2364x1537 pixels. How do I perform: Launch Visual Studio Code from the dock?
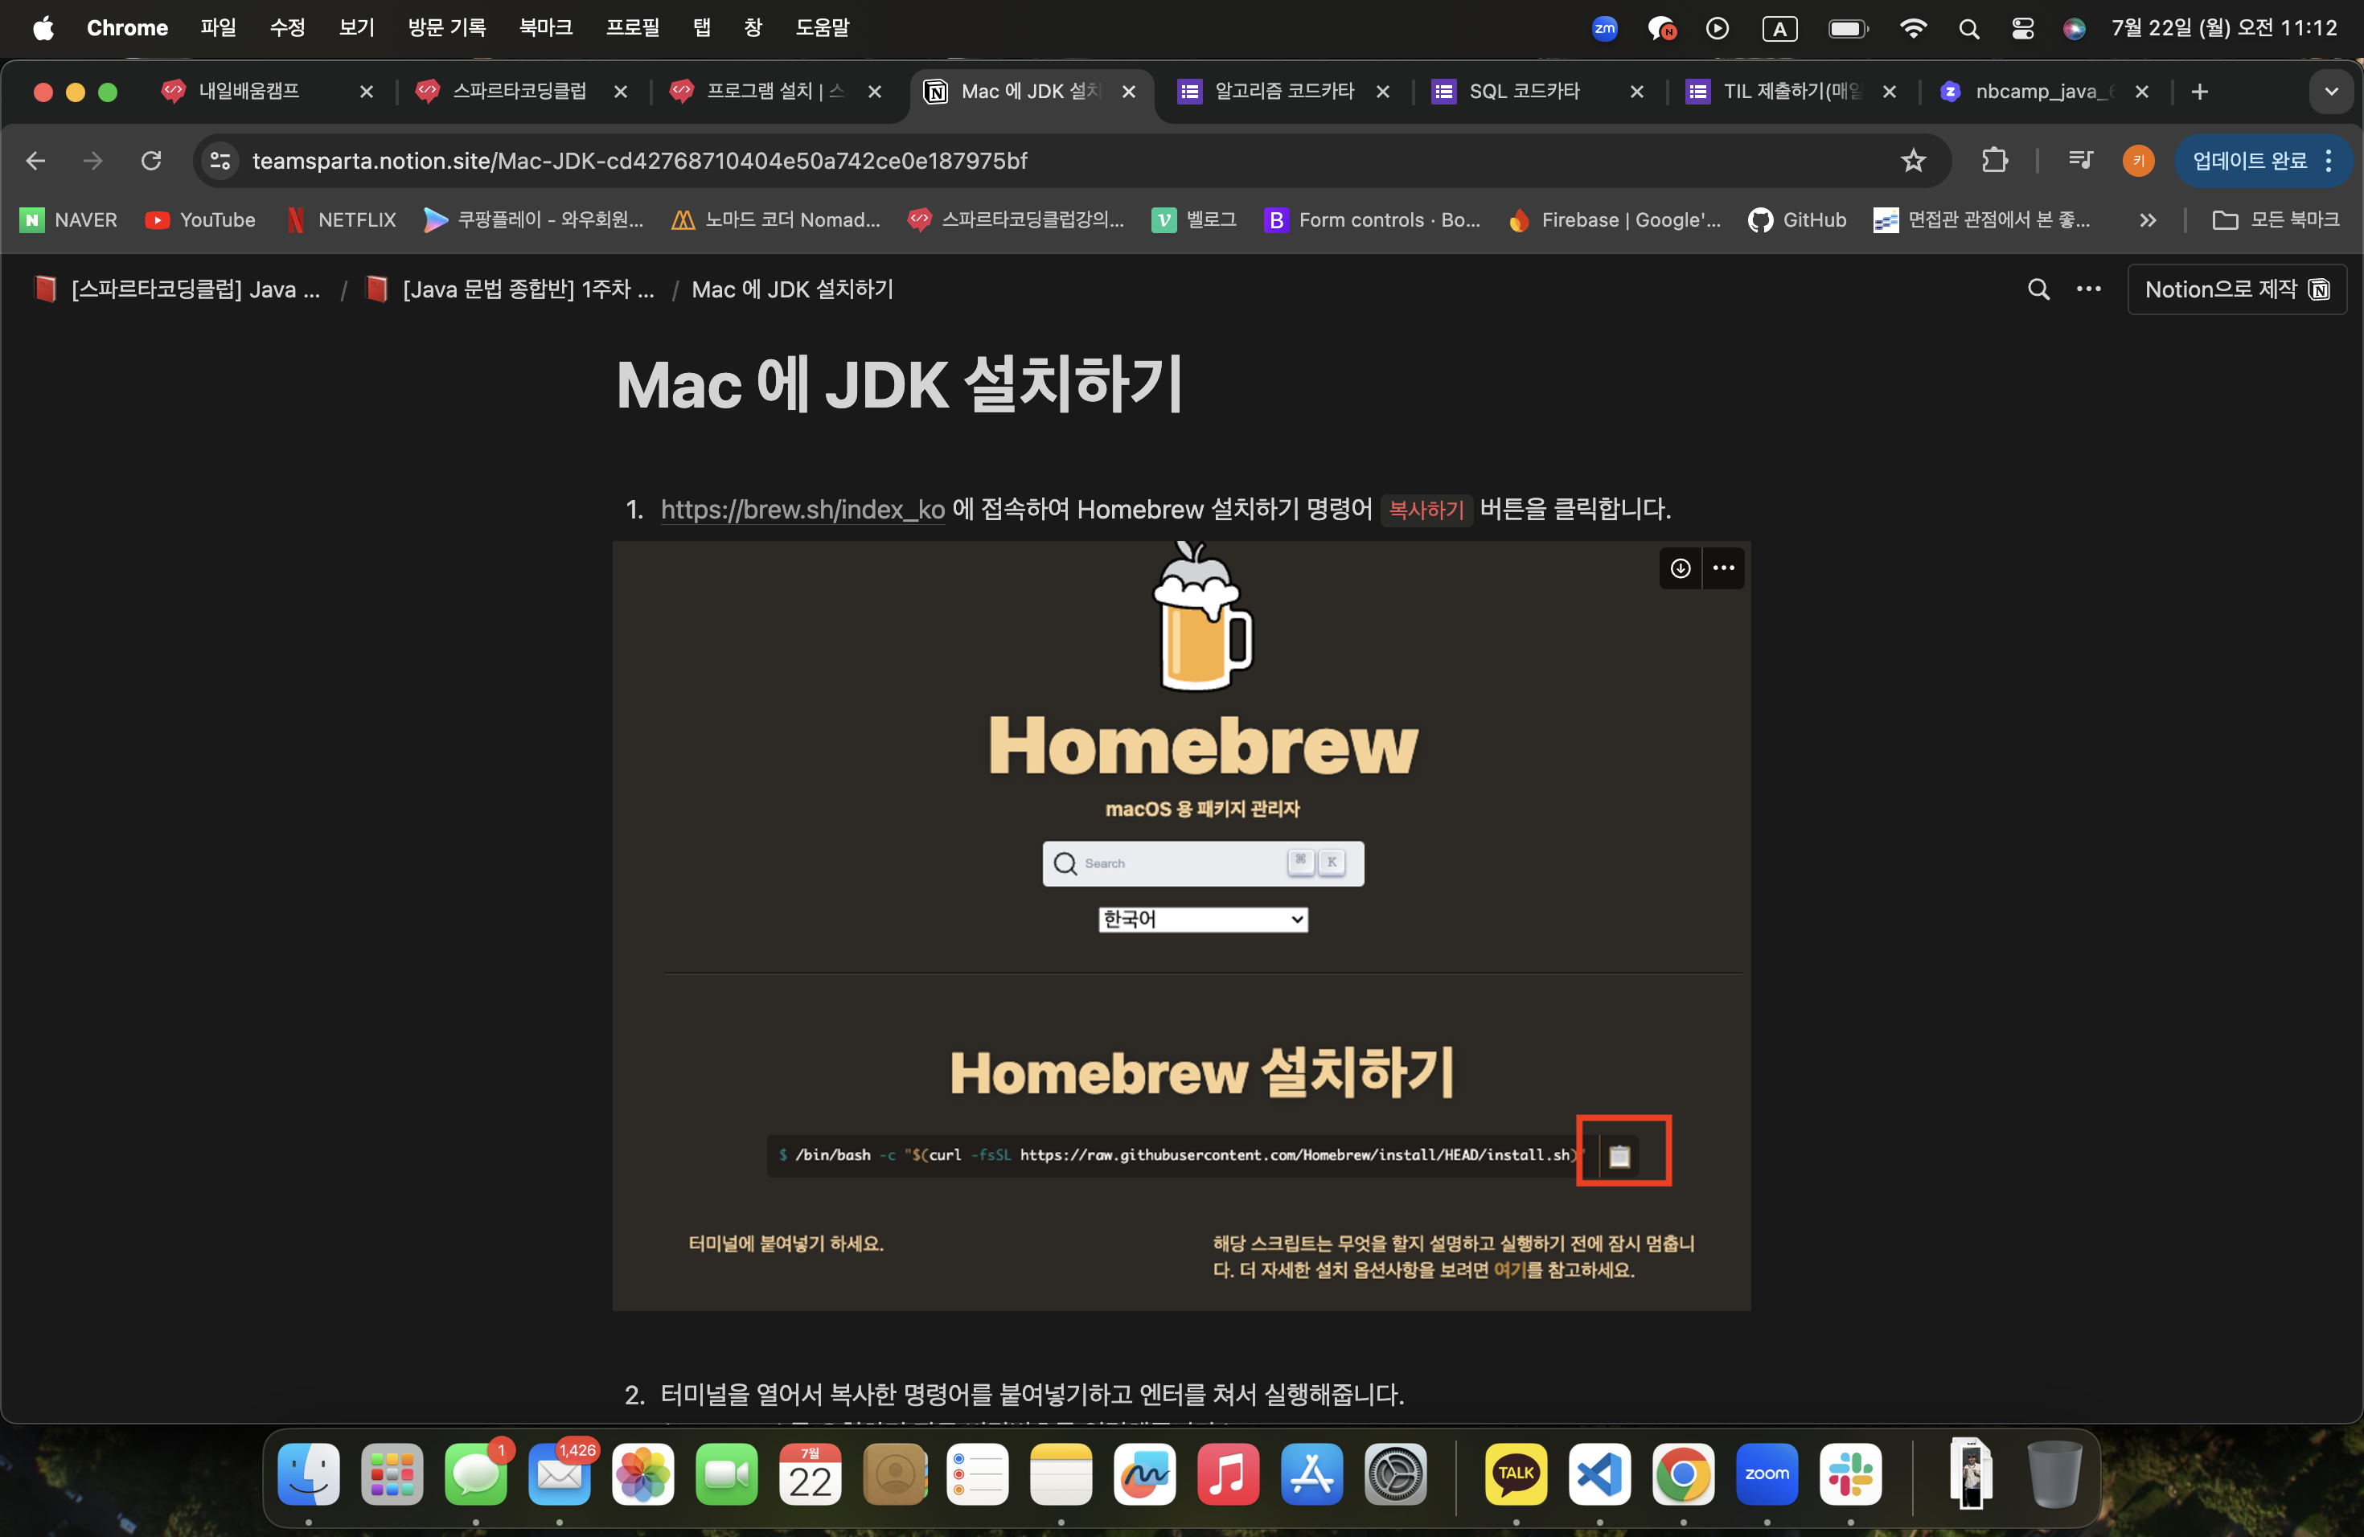click(x=1599, y=1473)
